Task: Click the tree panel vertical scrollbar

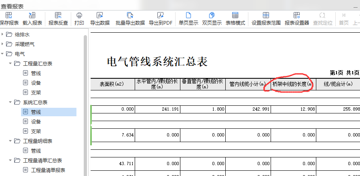Action: (x=85, y=105)
